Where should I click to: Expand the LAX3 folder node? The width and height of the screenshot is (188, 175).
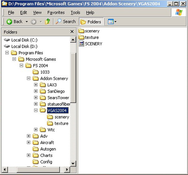pos(36,85)
